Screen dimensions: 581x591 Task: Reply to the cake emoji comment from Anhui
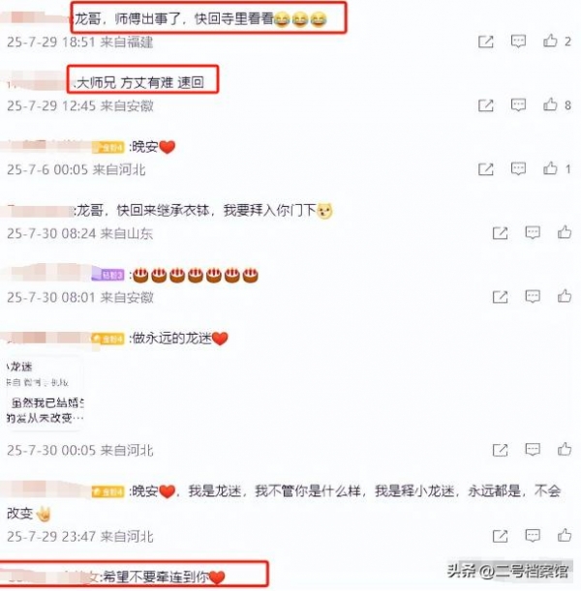point(533,297)
